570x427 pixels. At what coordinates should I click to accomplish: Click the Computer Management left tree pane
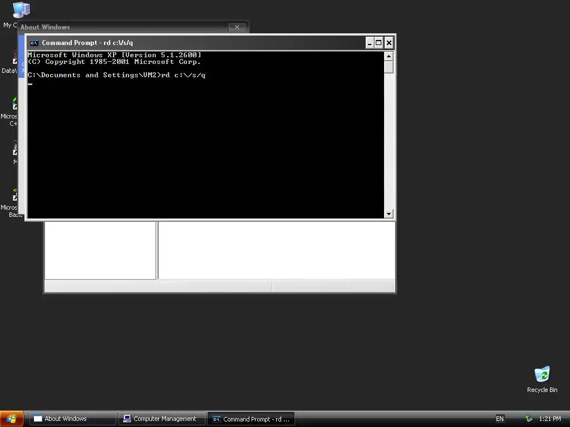100,250
